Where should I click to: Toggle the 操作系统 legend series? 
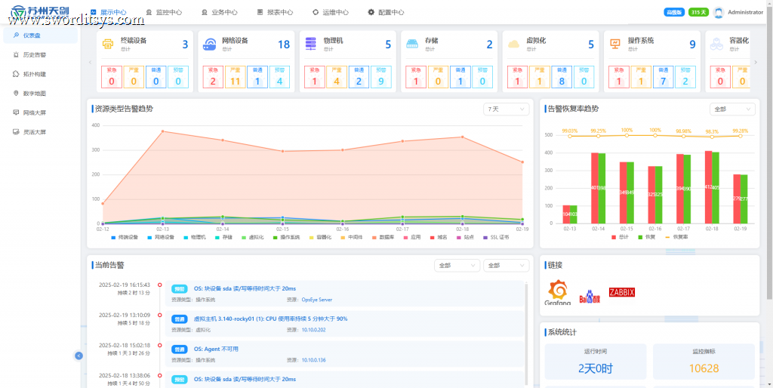pos(288,237)
